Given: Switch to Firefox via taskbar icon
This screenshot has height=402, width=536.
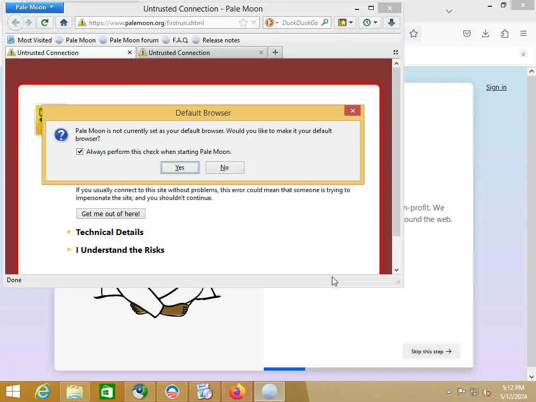Looking at the screenshot, I should [237, 392].
